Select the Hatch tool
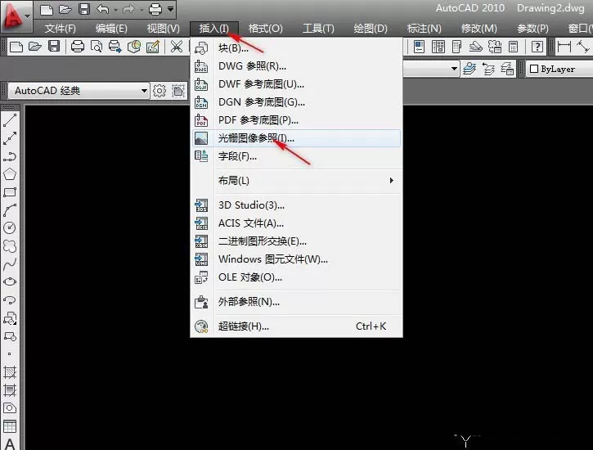The width and height of the screenshot is (593, 450). click(10, 372)
